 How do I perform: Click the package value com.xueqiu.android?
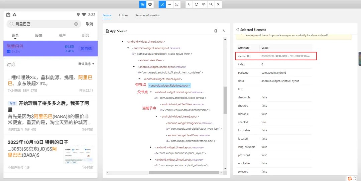tap(273, 73)
